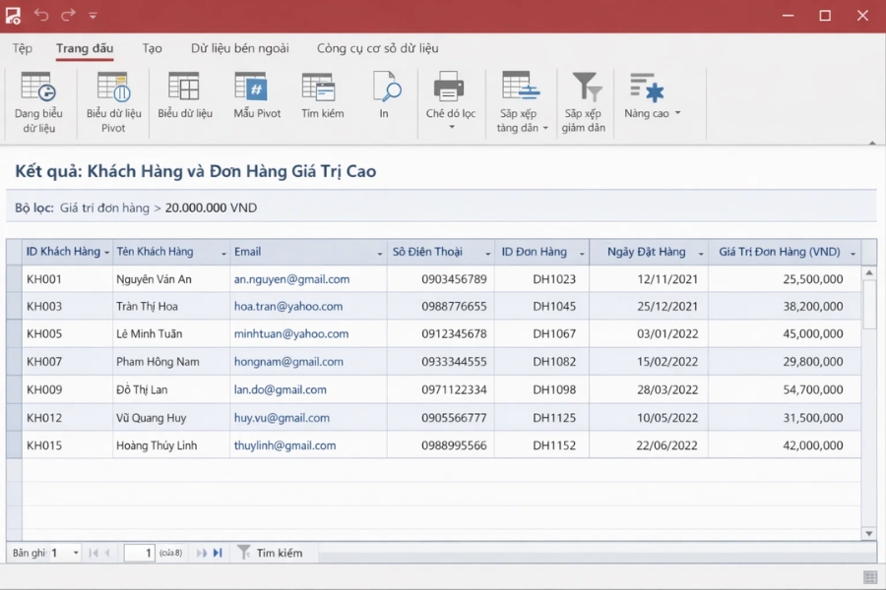The image size is (886, 590).
Task: Switch to the Tạo tab
Action: [152, 48]
